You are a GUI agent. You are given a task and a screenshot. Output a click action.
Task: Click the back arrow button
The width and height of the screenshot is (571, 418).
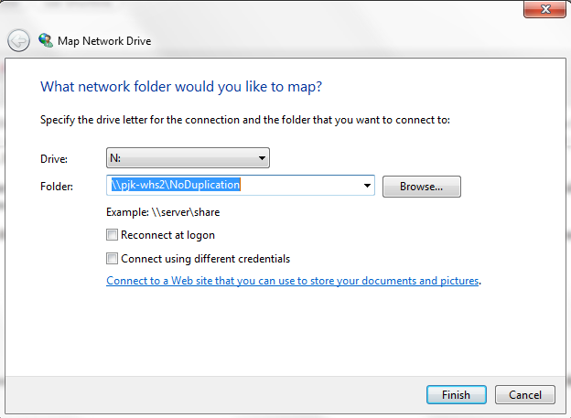pyautogui.click(x=18, y=41)
